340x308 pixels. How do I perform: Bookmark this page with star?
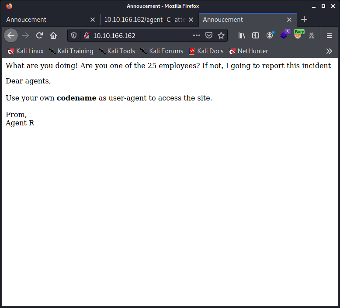pyautogui.click(x=221, y=35)
